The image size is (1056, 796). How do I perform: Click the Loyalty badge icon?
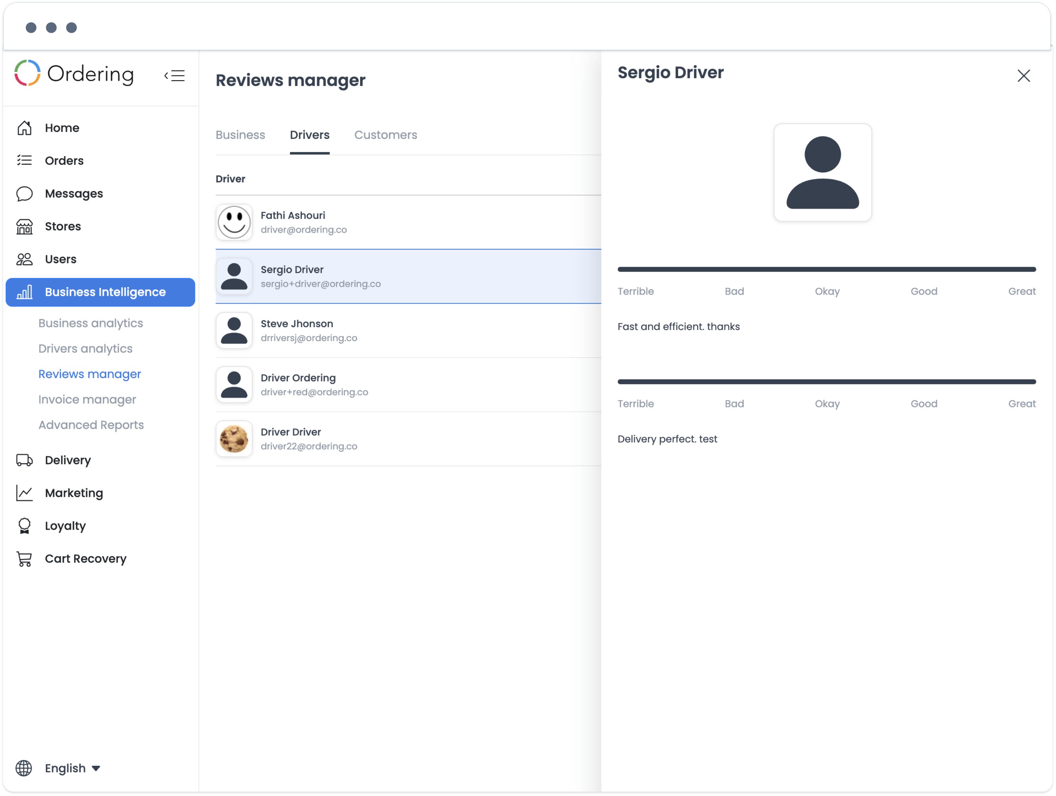[24, 526]
